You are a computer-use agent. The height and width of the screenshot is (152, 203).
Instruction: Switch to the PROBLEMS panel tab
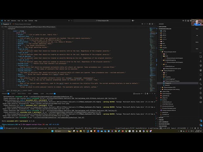pyautogui.click(x=5, y=94)
